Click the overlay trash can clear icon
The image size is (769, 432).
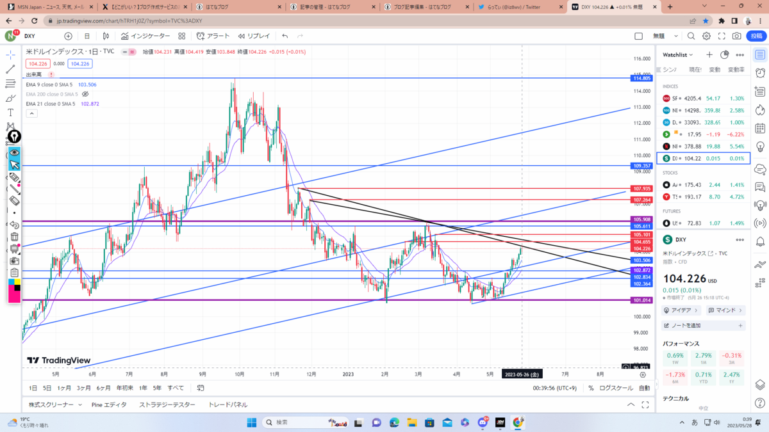14,237
